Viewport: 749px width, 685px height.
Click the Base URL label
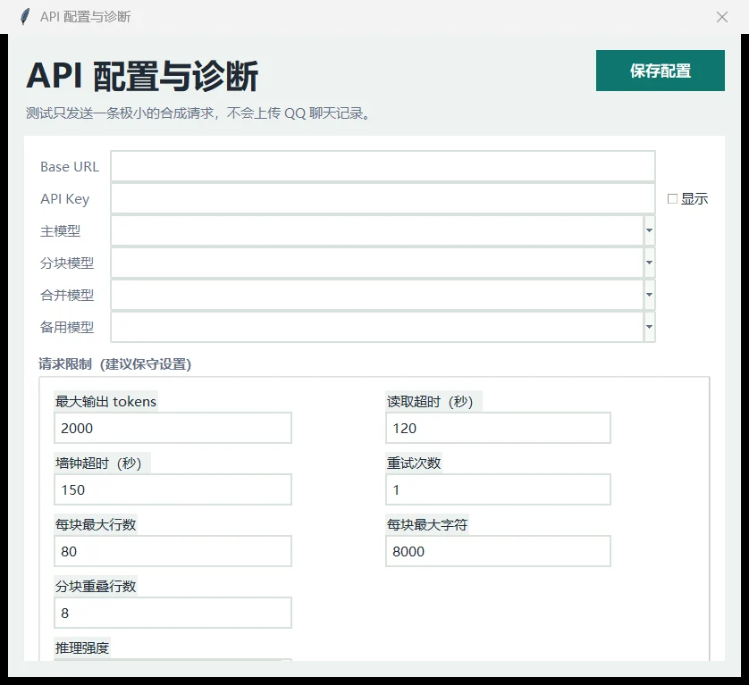coord(70,167)
